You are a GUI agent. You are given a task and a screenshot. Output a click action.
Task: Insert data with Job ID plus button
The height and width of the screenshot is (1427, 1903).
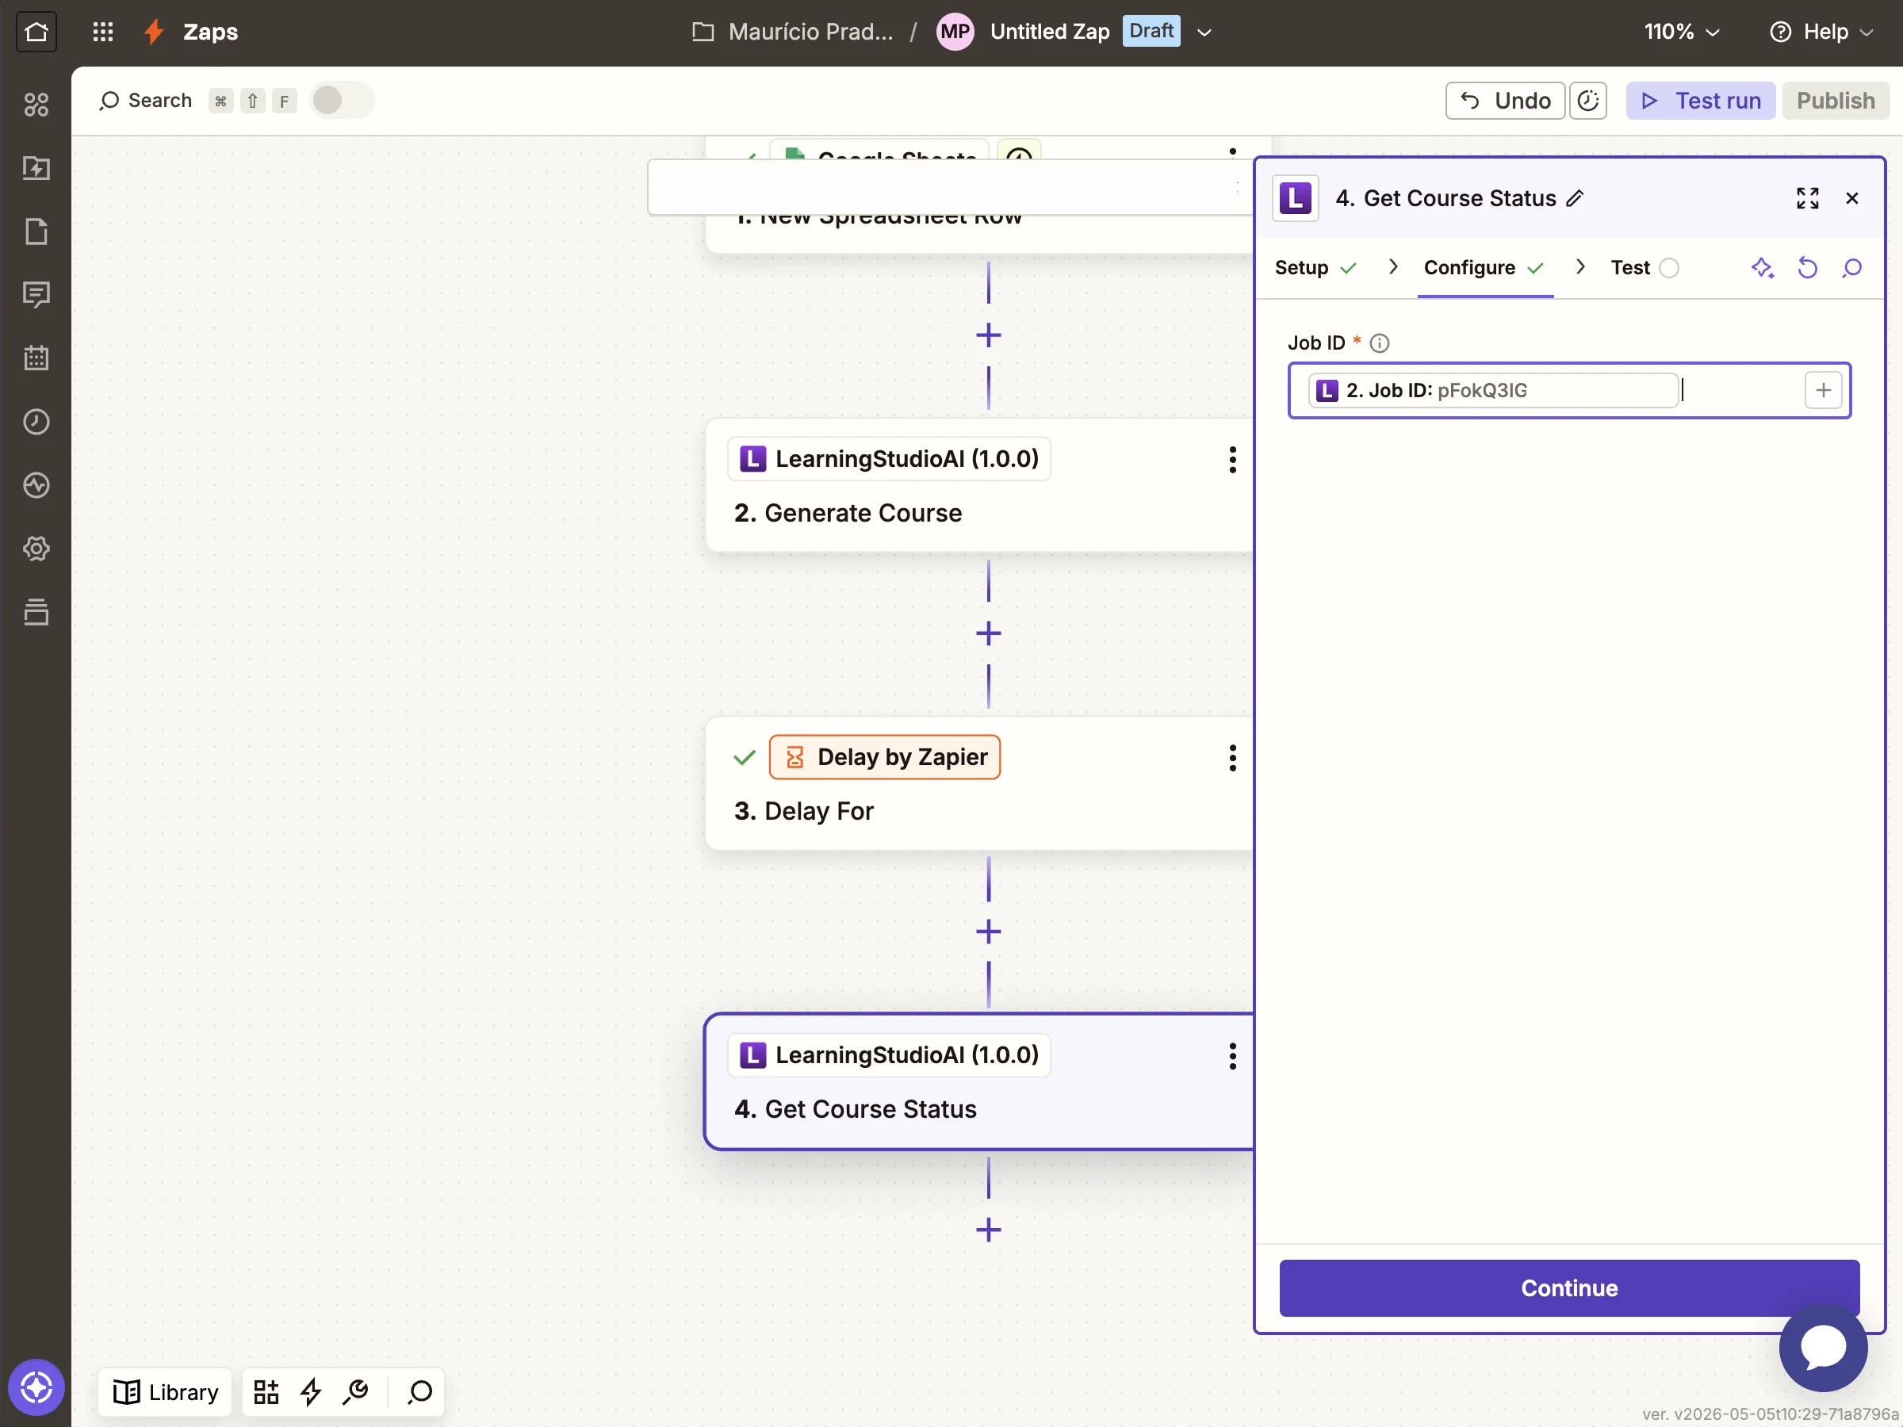1823,391
